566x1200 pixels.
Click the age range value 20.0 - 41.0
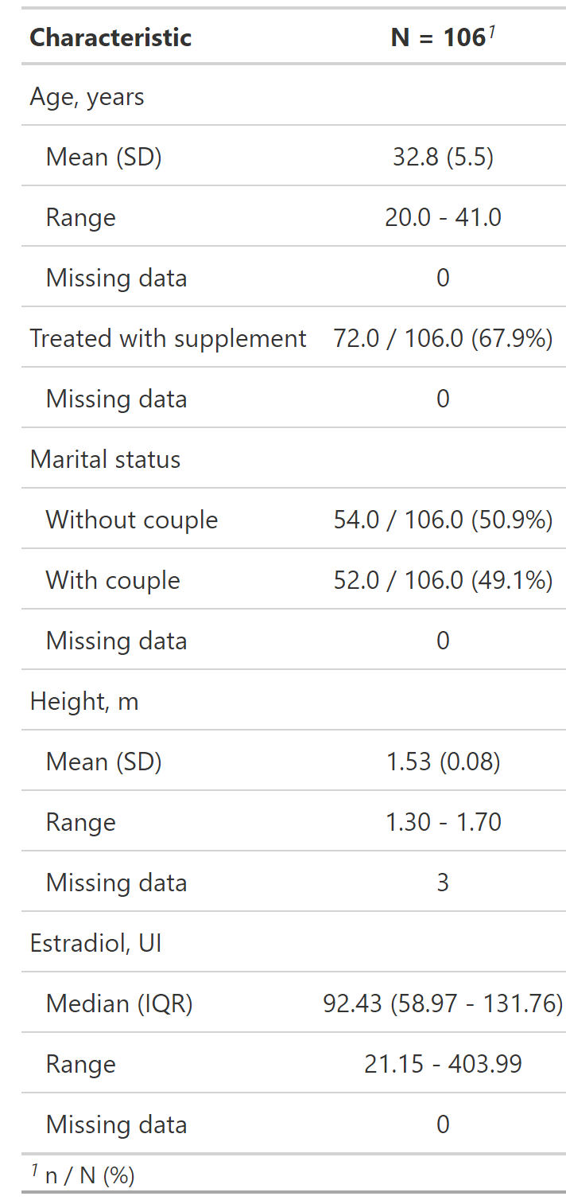tap(443, 218)
